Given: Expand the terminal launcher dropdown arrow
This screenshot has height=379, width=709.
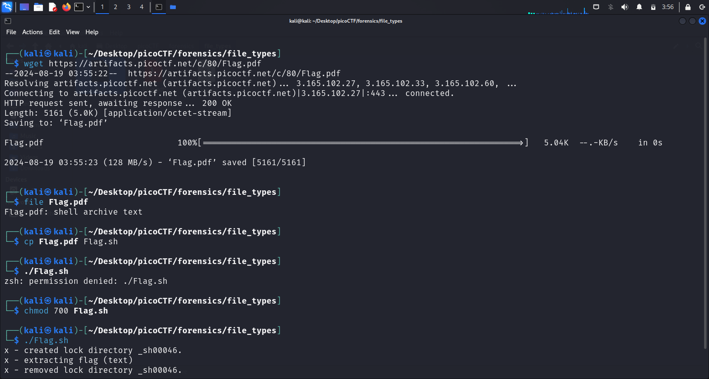Looking at the screenshot, I should pos(88,7).
